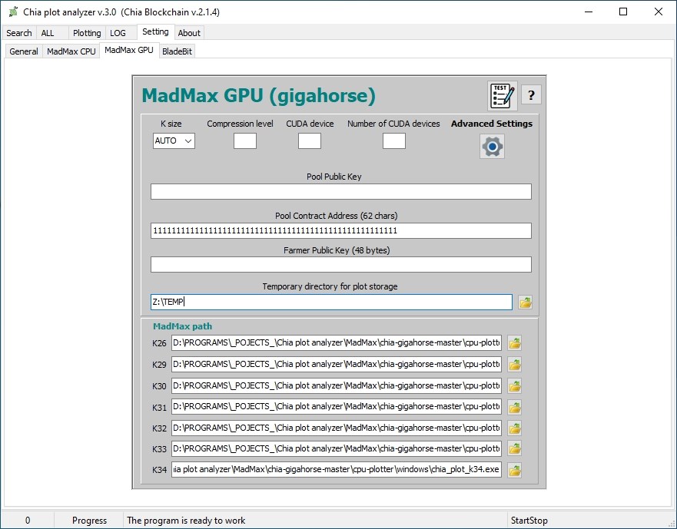Switch to the MadMax CPU subtab

click(x=71, y=51)
